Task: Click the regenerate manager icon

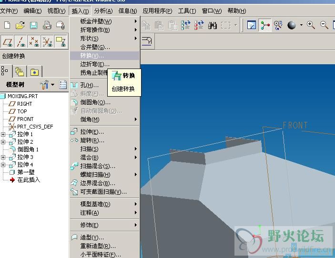Action: click(199, 25)
